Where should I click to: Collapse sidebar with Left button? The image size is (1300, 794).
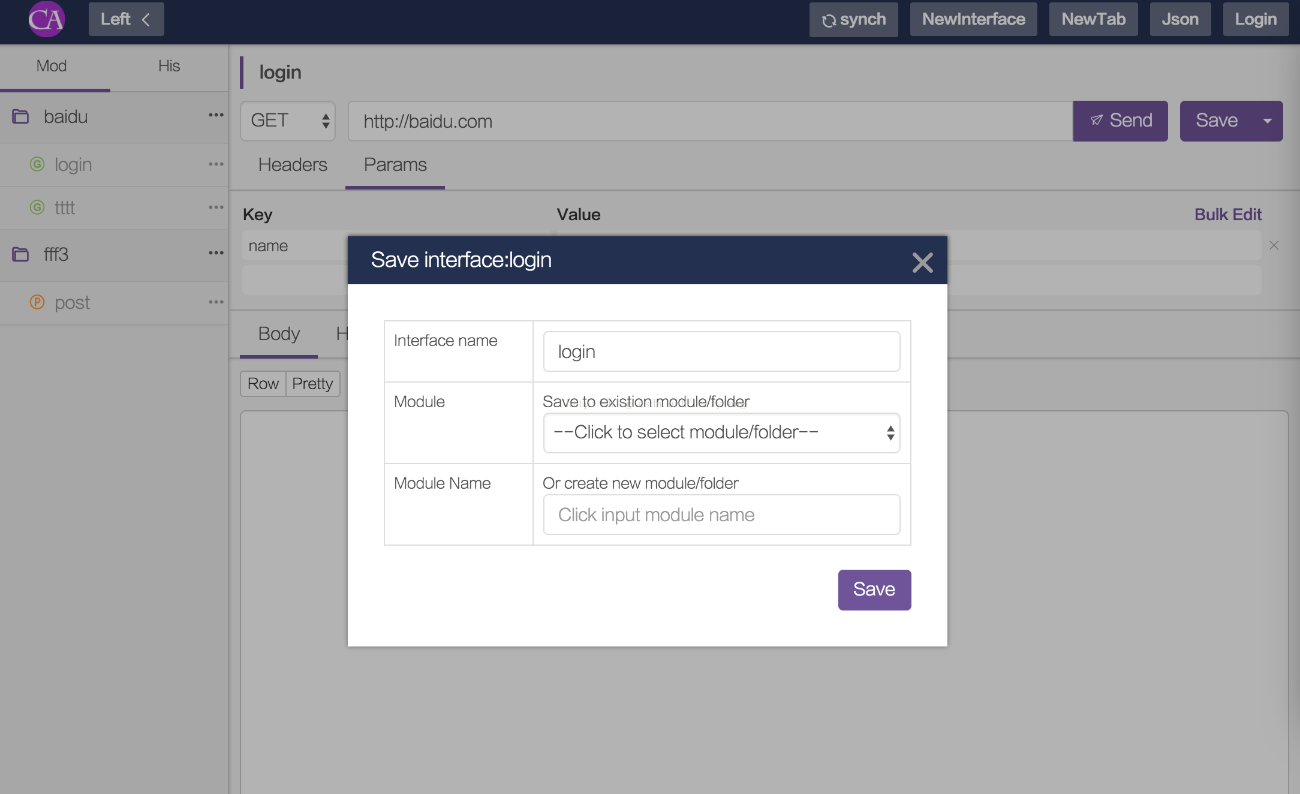pyautogui.click(x=126, y=19)
